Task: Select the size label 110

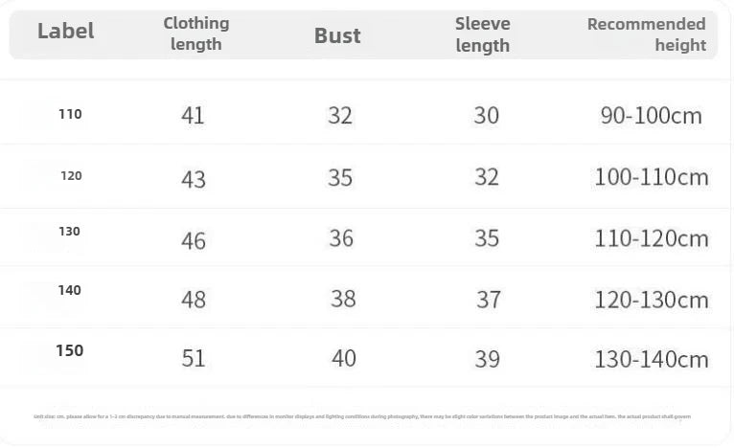Action: coord(70,114)
